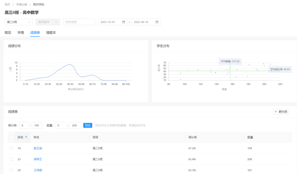Switch to the 学情 tab
297x174 pixels.
(21, 33)
